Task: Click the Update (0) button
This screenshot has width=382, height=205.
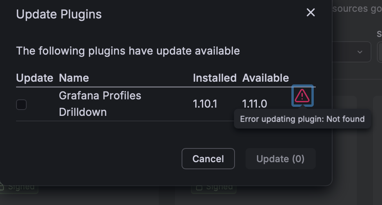Action: point(280,159)
